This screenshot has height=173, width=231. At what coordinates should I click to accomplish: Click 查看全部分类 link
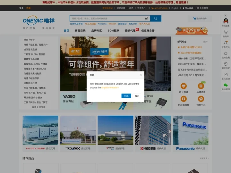click(x=38, y=107)
